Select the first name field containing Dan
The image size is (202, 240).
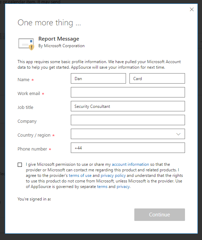98,78
